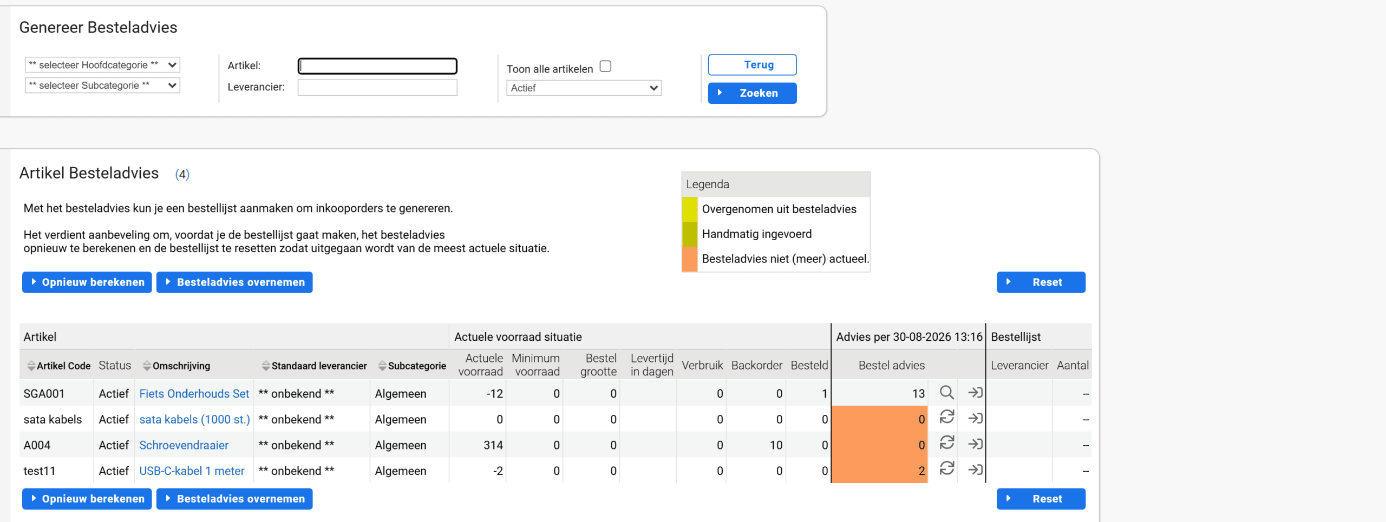The height and width of the screenshot is (522, 1386).
Task: Refresh the advice for sata kabels row
Action: (946, 417)
